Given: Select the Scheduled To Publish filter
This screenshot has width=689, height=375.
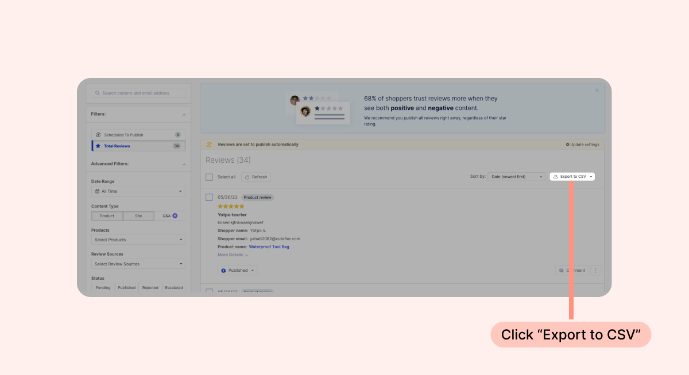Looking at the screenshot, I should 138,135.
